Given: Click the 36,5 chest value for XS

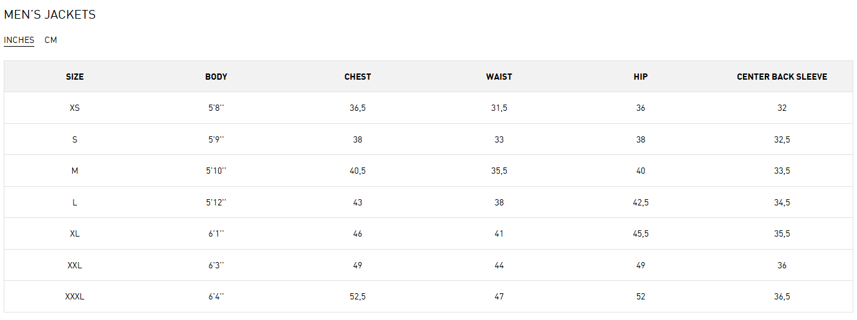Looking at the screenshot, I should point(358,108).
